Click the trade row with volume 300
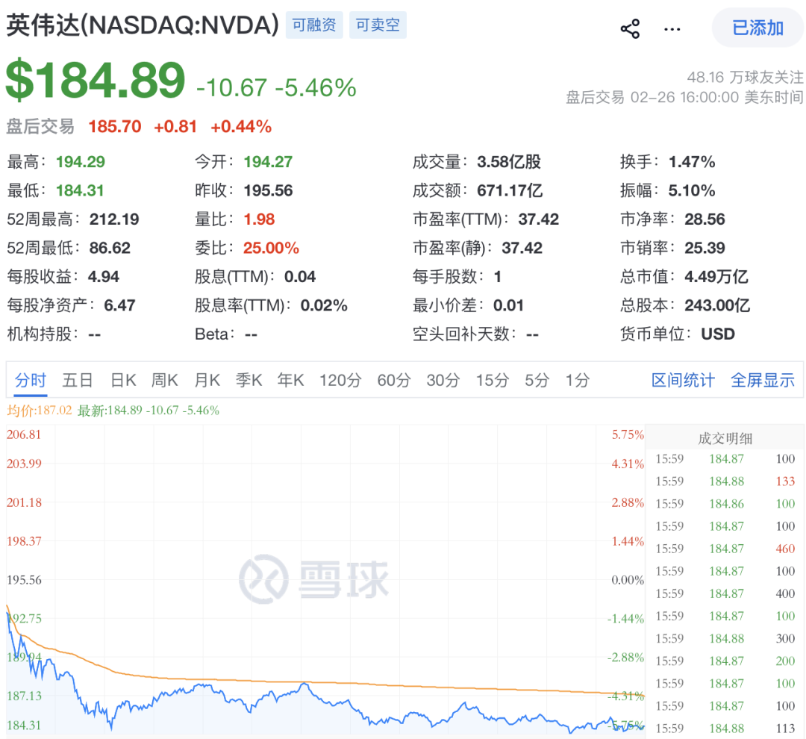Image resolution: width=806 pixels, height=739 pixels. click(725, 638)
